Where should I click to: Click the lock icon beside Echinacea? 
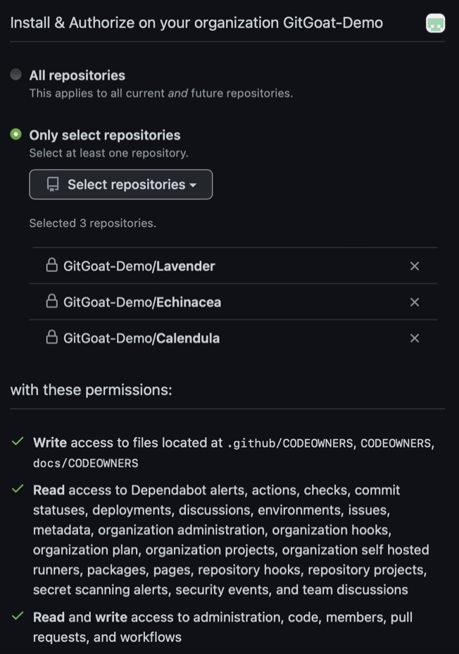52,302
